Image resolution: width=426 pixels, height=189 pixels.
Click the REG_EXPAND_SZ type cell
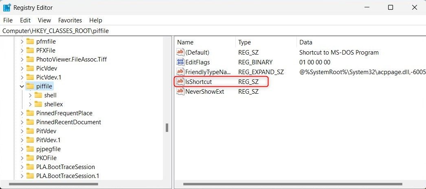click(x=261, y=72)
